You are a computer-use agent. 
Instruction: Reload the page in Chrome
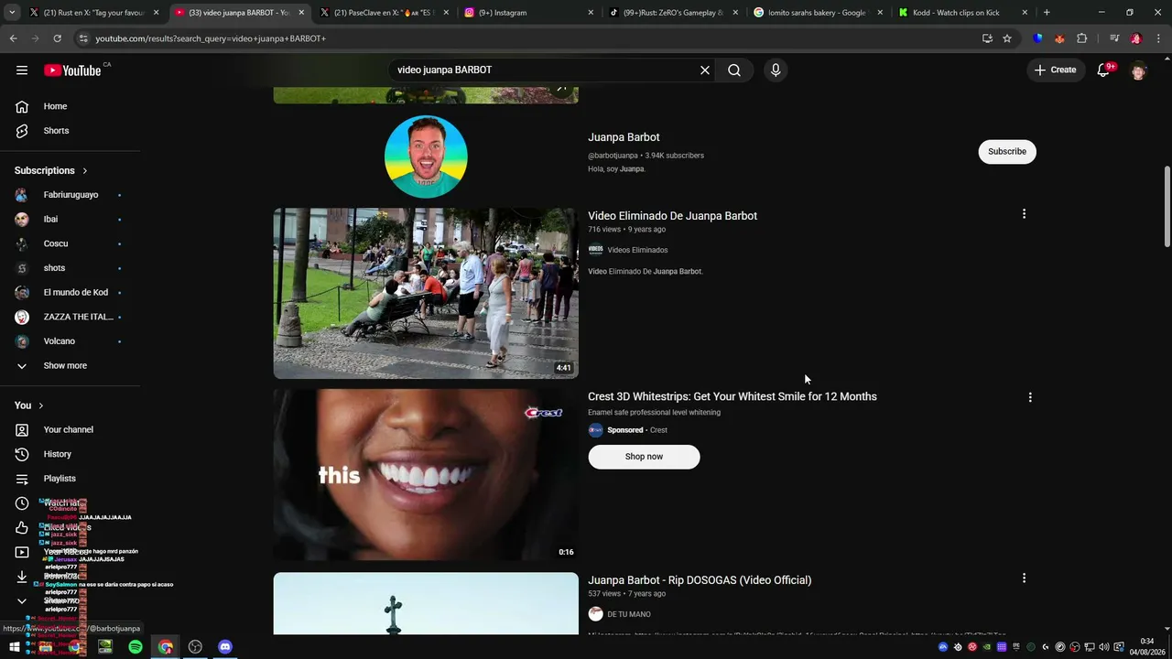click(57, 38)
